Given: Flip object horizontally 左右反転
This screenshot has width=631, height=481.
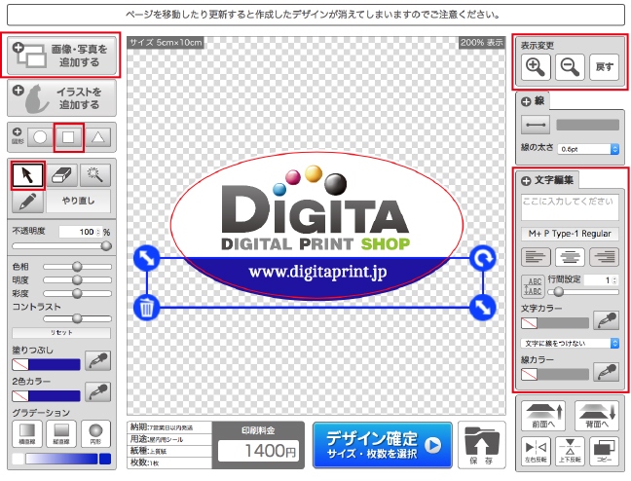Looking at the screenshot, I should tap(536, 451).
